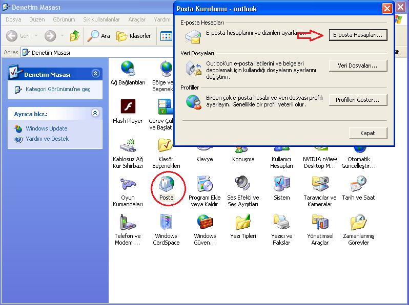Collapse the Denetim Masası side panel
The image size is (409, 305).
click(x=96, y=74)
